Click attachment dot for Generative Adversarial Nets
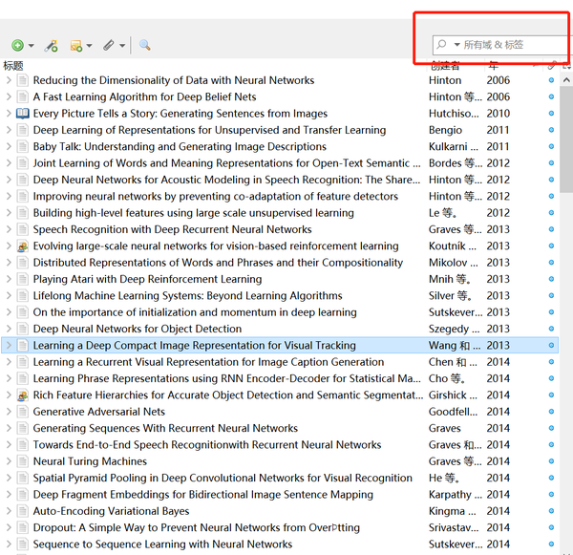This screenshot has width=573, height=555. coord(551,412)
